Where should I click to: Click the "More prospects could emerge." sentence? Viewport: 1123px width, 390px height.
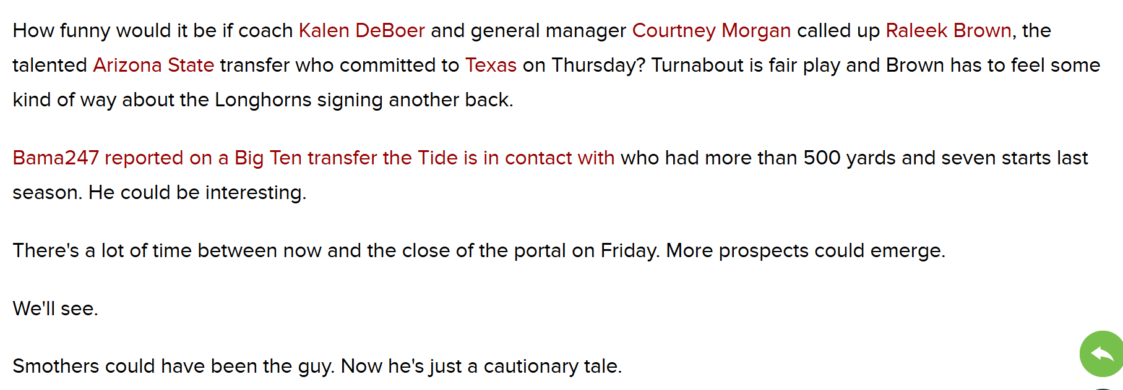click(x=805, y=251)
